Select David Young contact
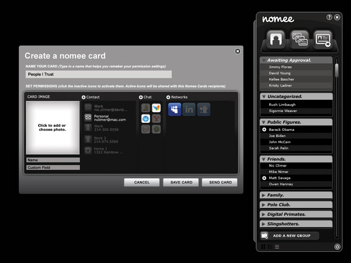The image size is (351, 263). tap(296, 73)
